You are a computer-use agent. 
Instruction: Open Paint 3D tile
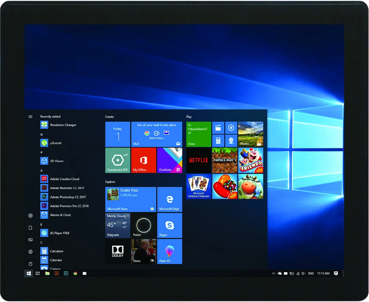tap(170, 251)
